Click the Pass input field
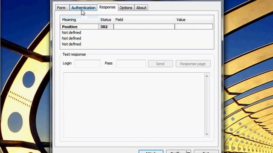The width and height of the screenshot is (273, 153). pyautogui.click(x=131, y=63)
